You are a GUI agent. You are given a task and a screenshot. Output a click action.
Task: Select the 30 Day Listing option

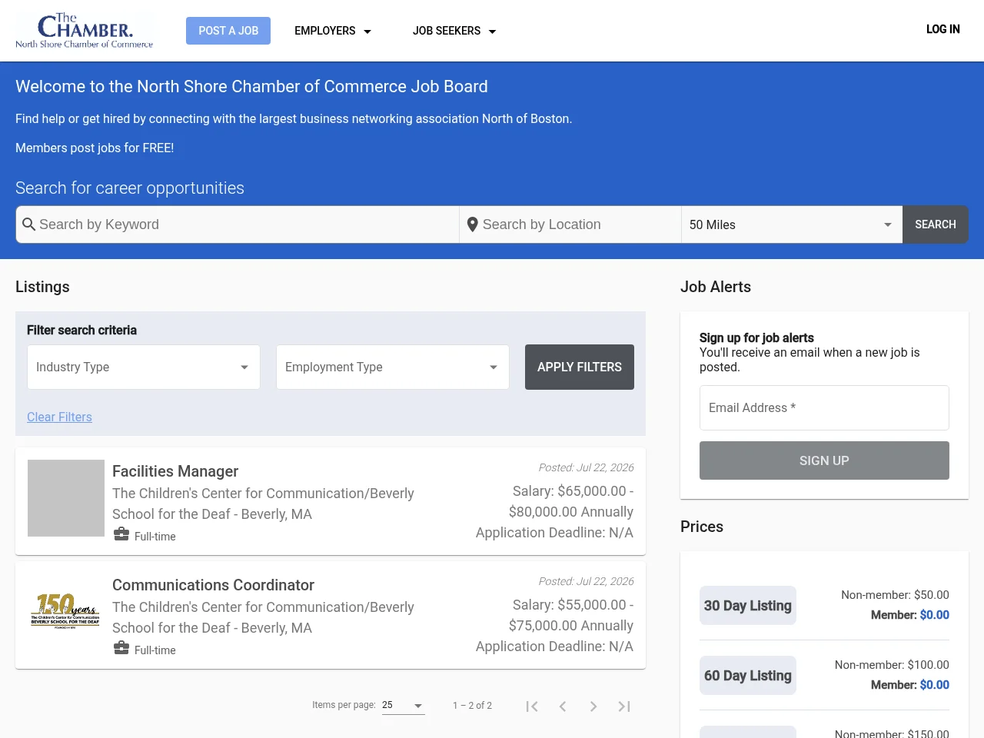(x=748, y=606)
